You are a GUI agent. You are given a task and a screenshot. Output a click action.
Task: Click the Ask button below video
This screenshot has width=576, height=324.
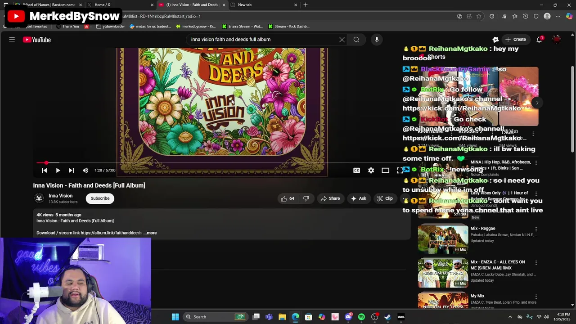358,198
